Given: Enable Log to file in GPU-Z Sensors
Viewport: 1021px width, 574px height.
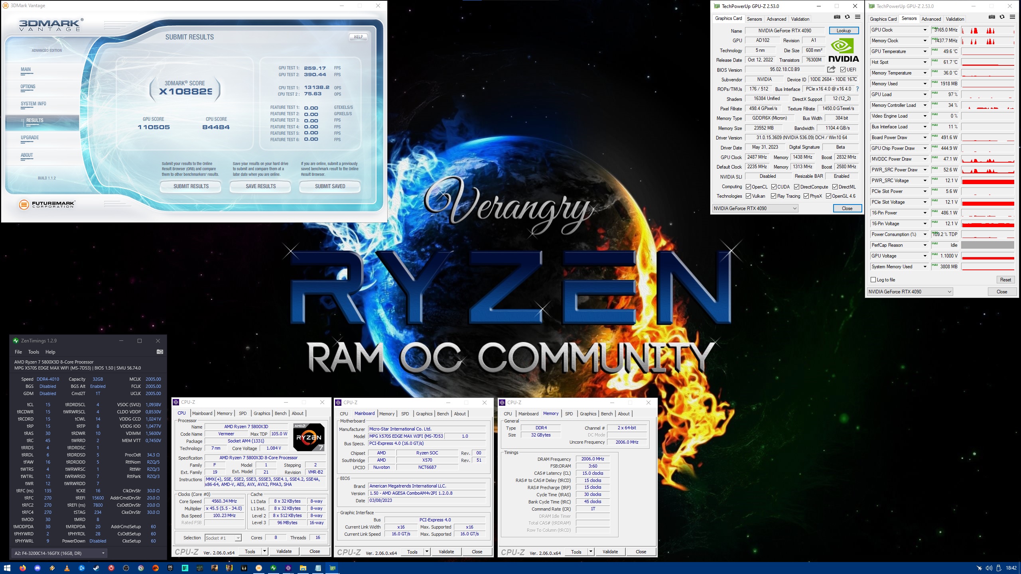Looking at the screenshot, I should (873, 280).
